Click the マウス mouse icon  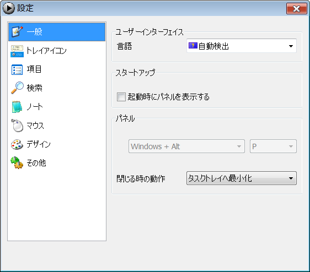17,126
